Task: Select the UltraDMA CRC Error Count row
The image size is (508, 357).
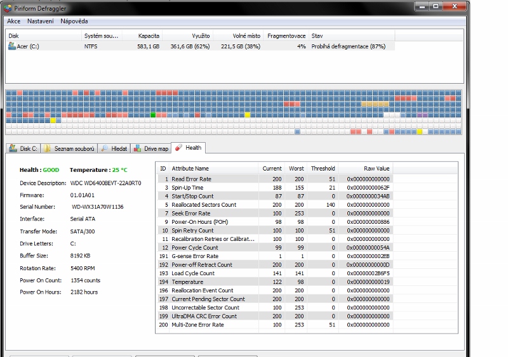Action: (275, 316)
